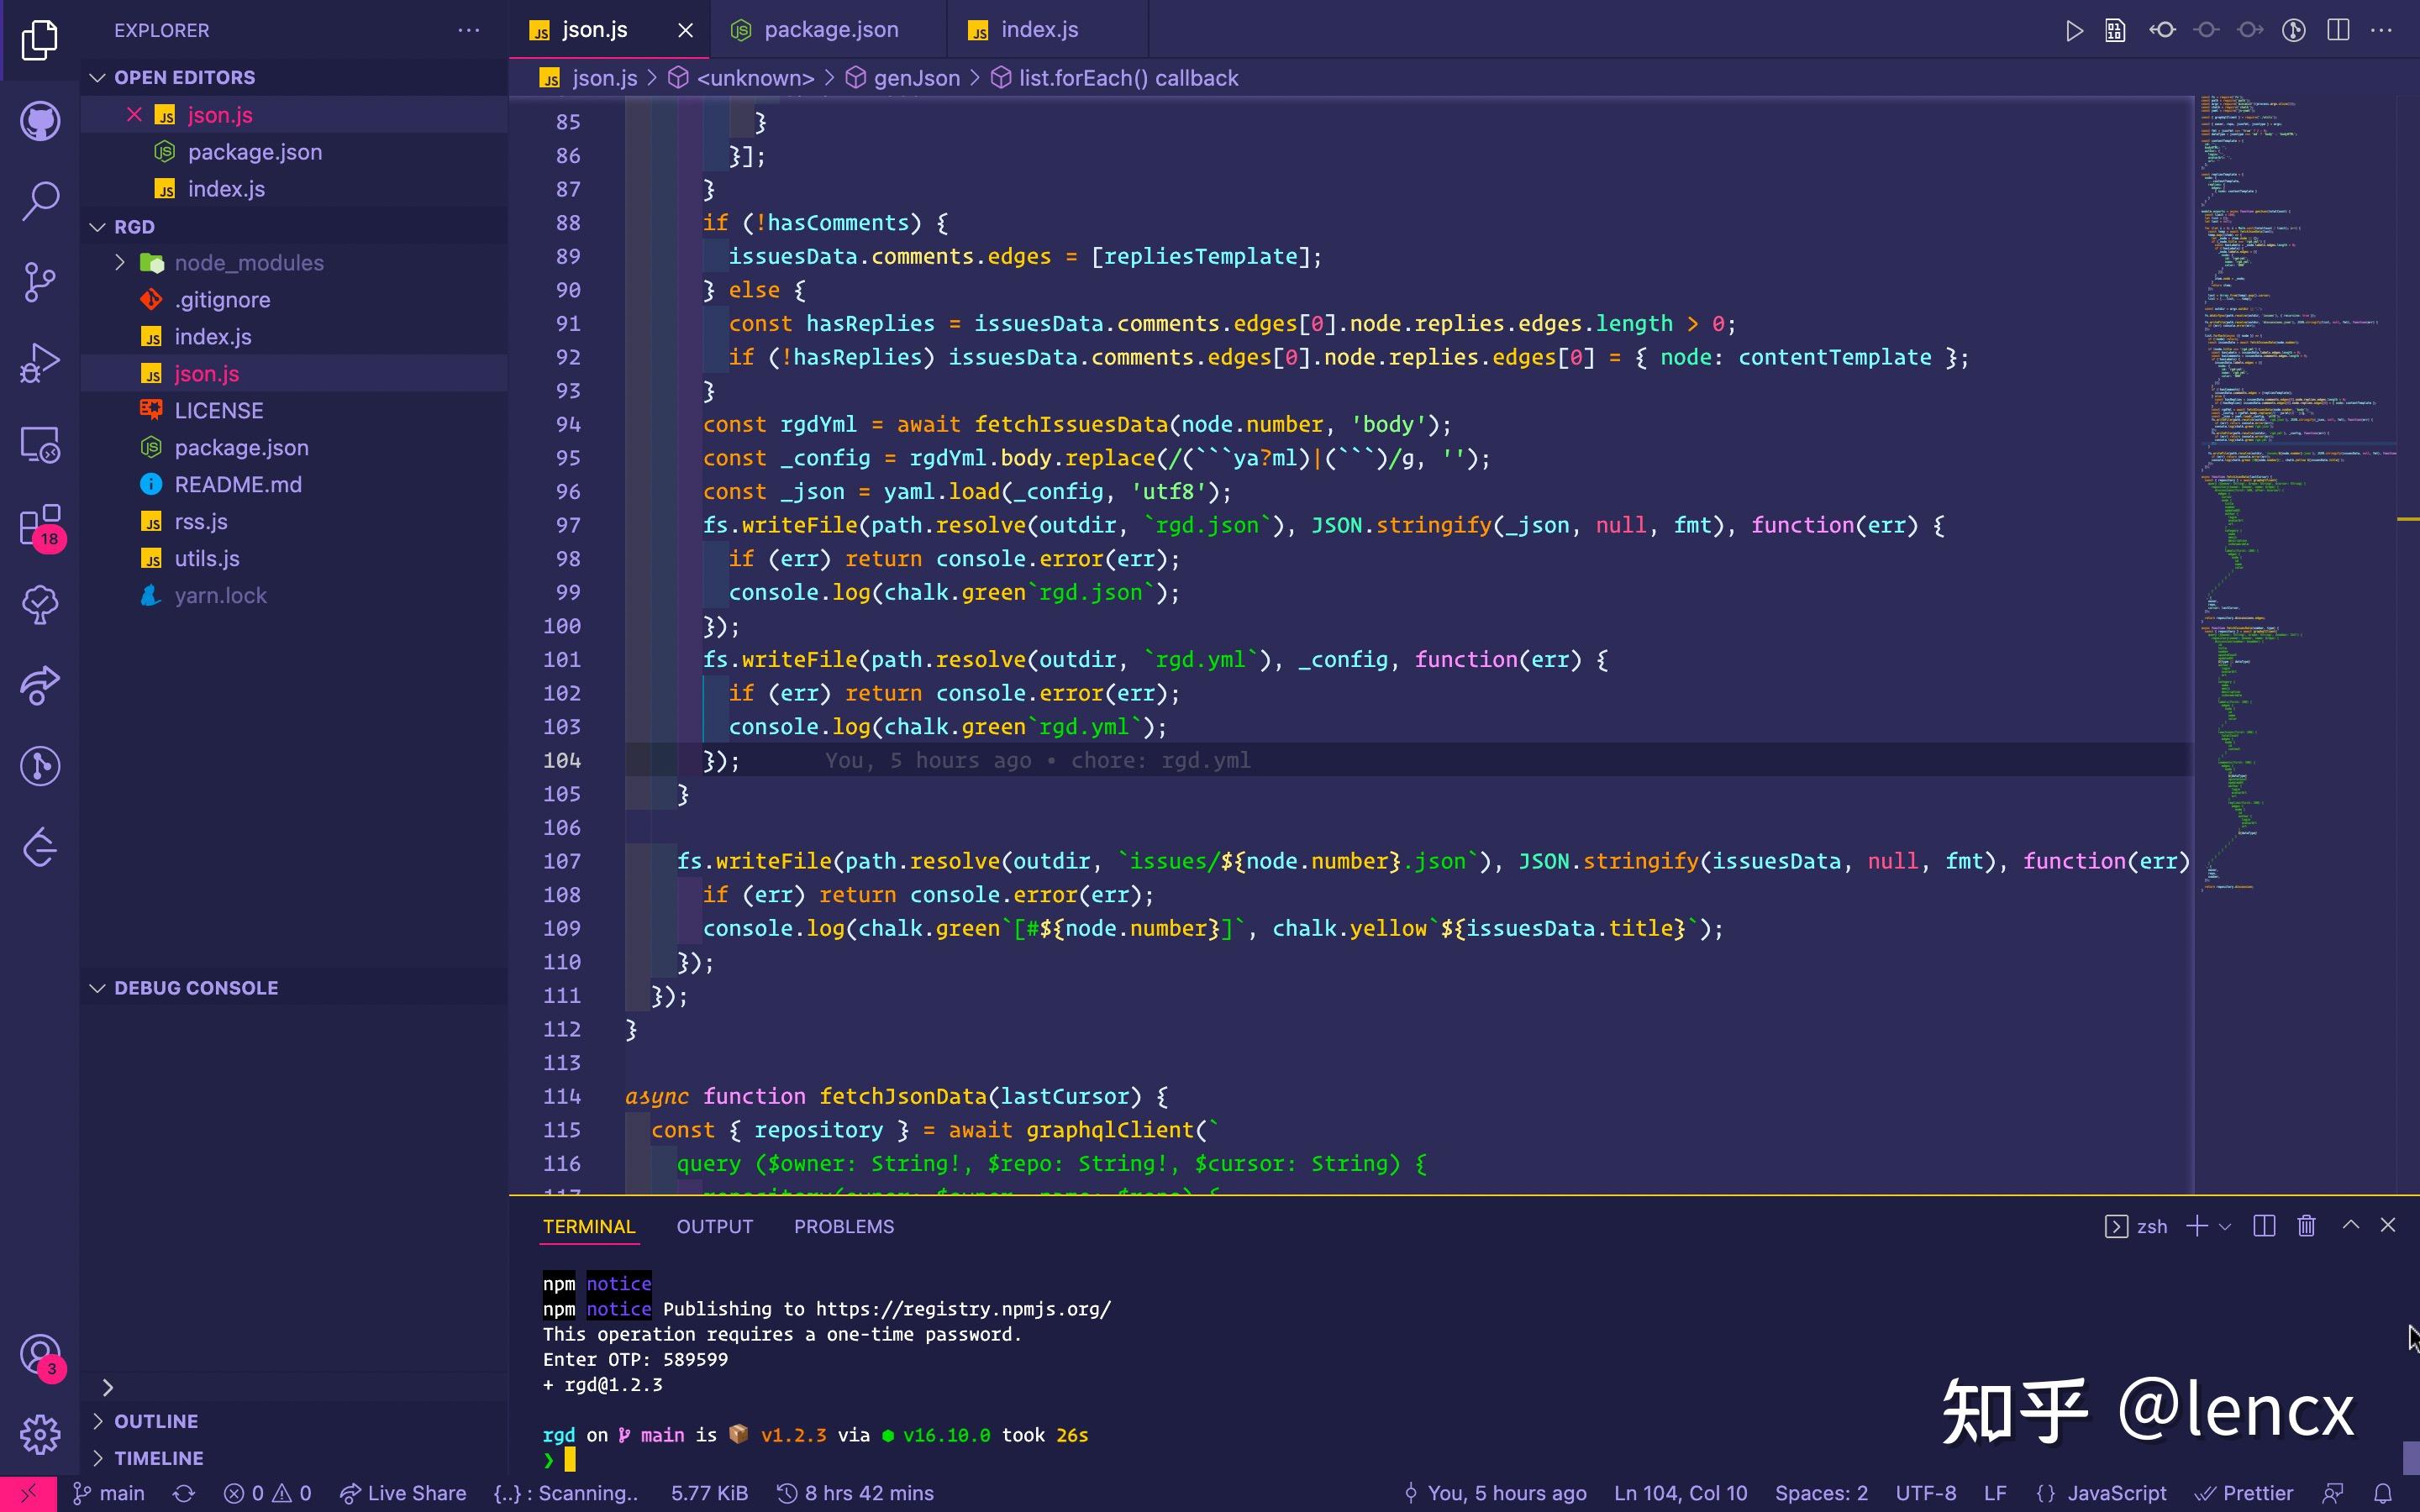Split the terminal with the split icon
2420x1512 pixels.
pyautogui.click(x=2264, y=1226)
